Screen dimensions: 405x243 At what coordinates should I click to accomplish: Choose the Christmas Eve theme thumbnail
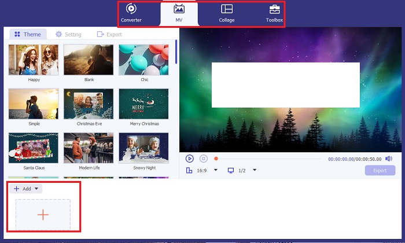coord(89,104)
